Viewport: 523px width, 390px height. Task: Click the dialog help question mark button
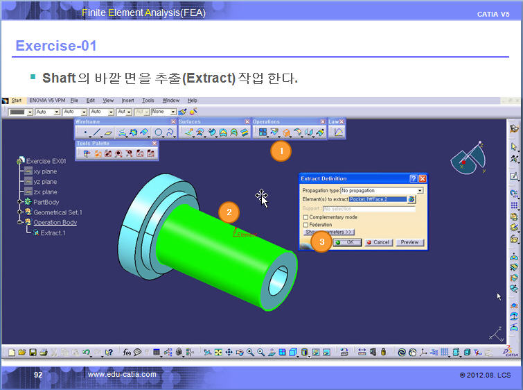[414, 179]
